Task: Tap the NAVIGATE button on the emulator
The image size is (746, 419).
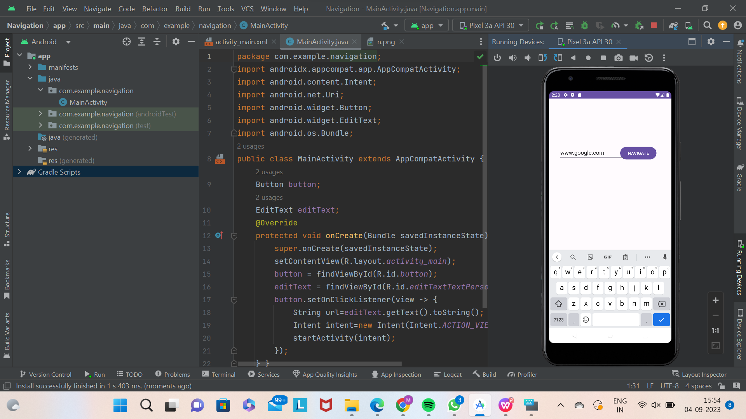Action: click(x=638, y=153)
